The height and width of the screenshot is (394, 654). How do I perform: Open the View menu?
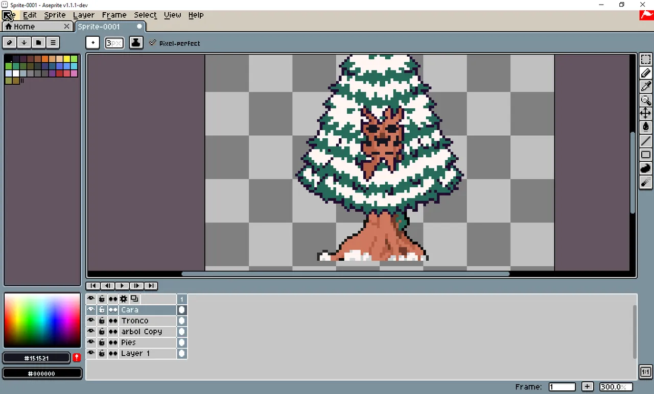coord(172,15)
